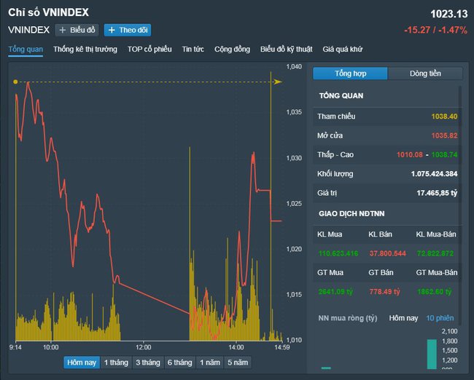Click the 1,025 price axis label

click(294, 204)
